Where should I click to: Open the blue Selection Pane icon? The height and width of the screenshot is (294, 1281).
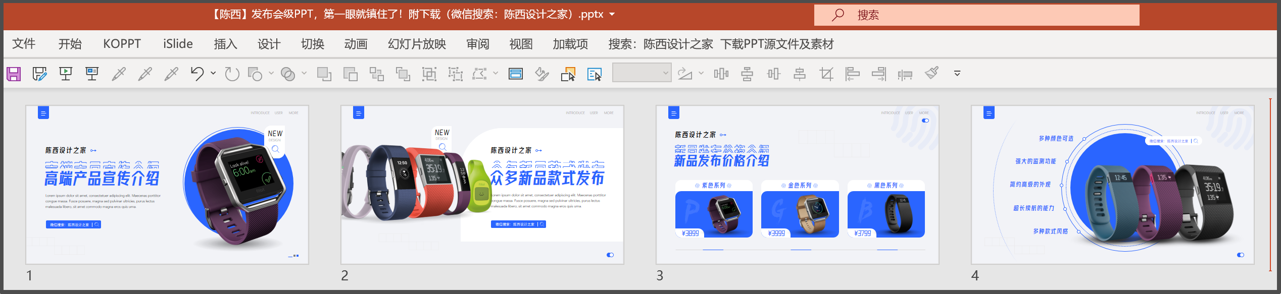point(595,74)
